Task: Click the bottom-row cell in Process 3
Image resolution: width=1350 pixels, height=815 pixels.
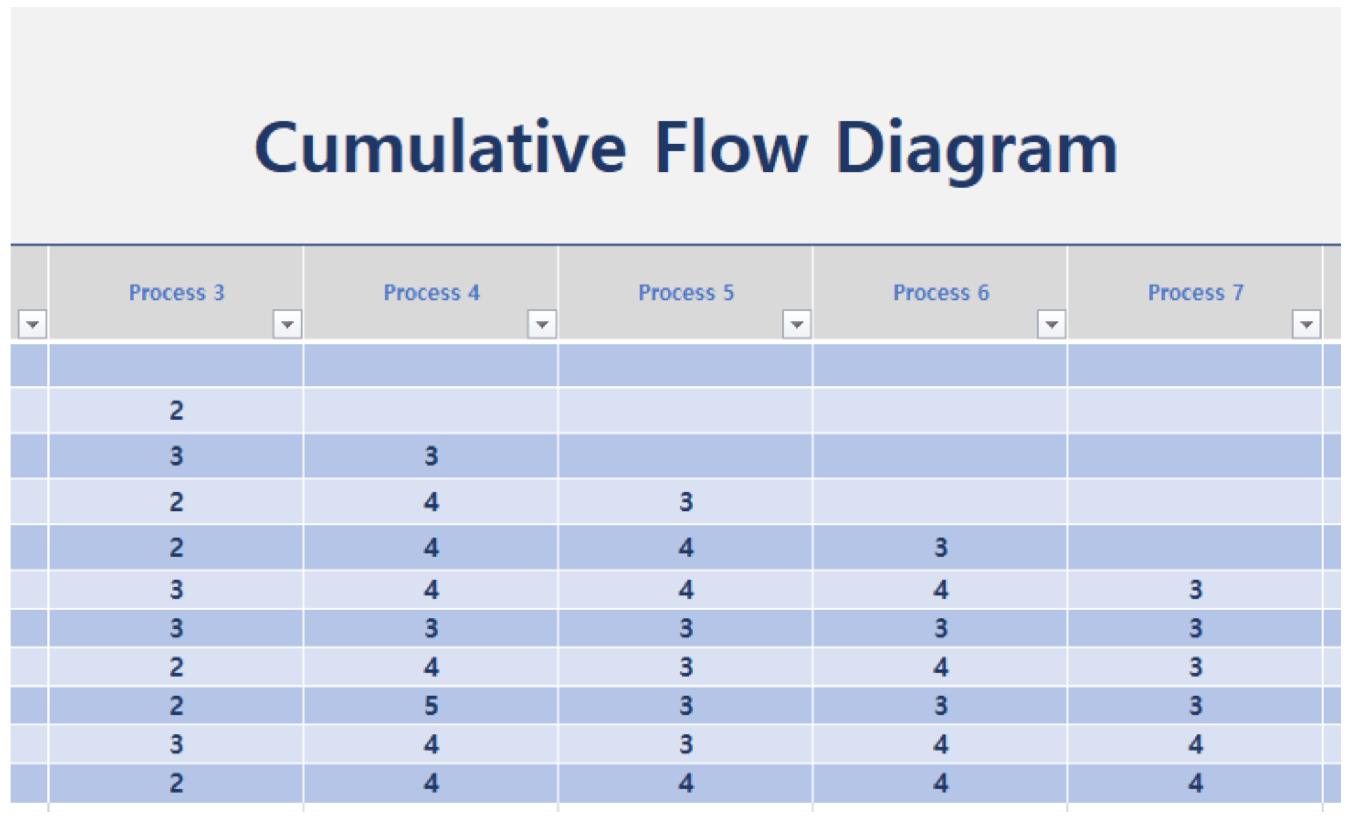Action: 176,783
